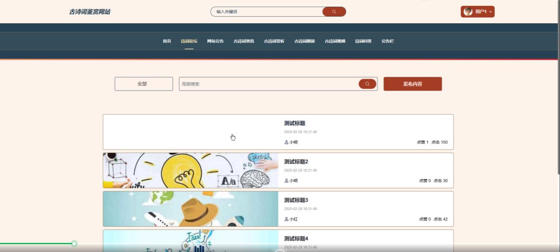The height and width of the screenshot is (252, 560).
Task: Click 点赞 0 on 测试标题3 card
Action: (425, 219)
